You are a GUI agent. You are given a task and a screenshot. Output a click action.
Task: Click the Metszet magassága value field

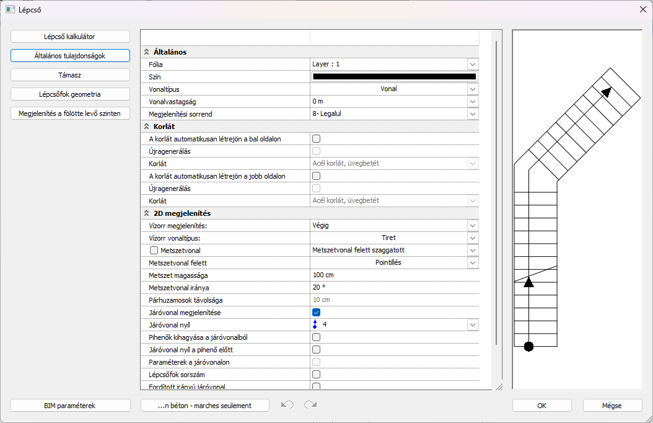394,275
